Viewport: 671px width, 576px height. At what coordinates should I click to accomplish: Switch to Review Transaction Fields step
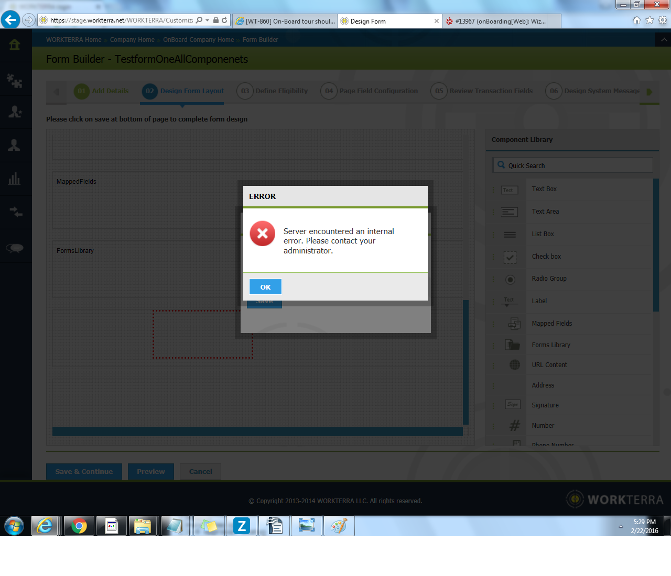[x=482, y=91]
